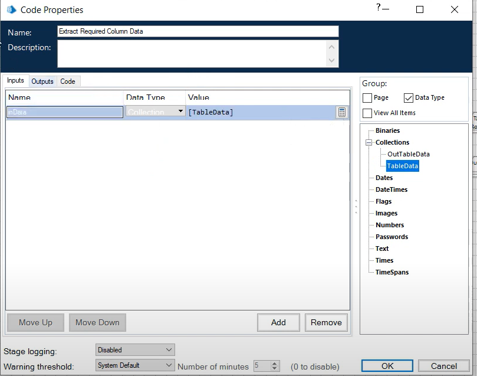Viewport: 477px width, 376px height.
Task: Select the Times tree node
Action: (384, 261)
